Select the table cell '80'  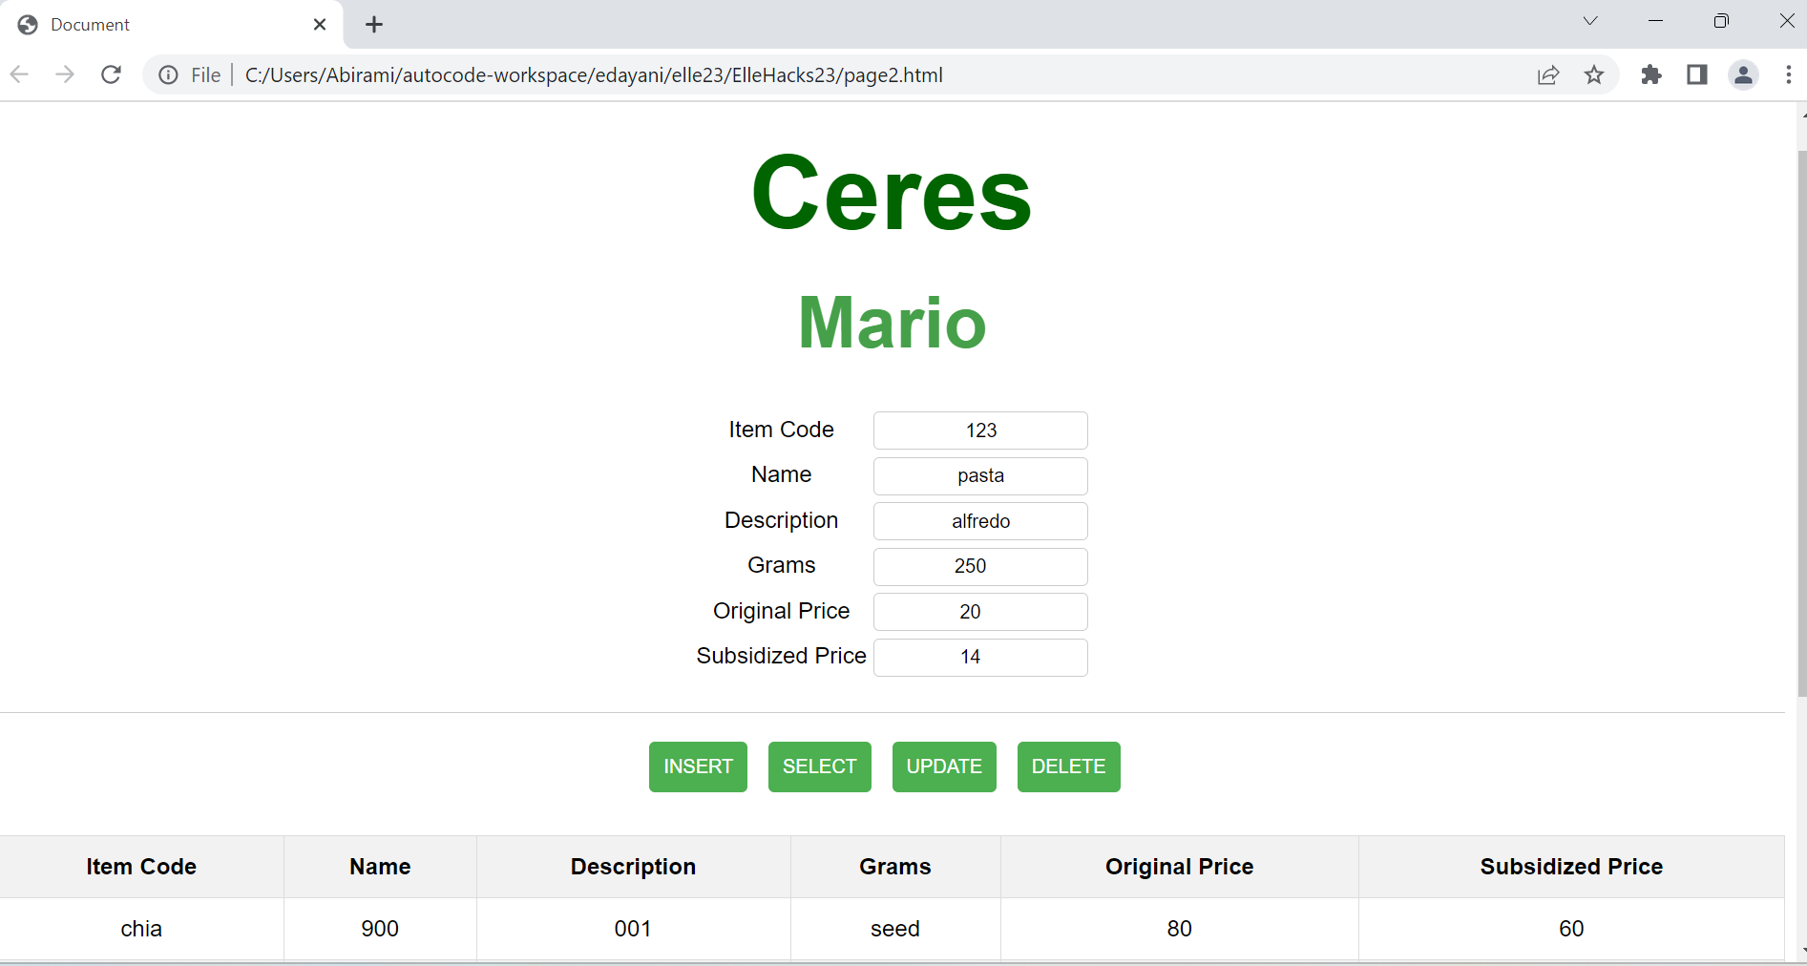[x=1180, y=929]
